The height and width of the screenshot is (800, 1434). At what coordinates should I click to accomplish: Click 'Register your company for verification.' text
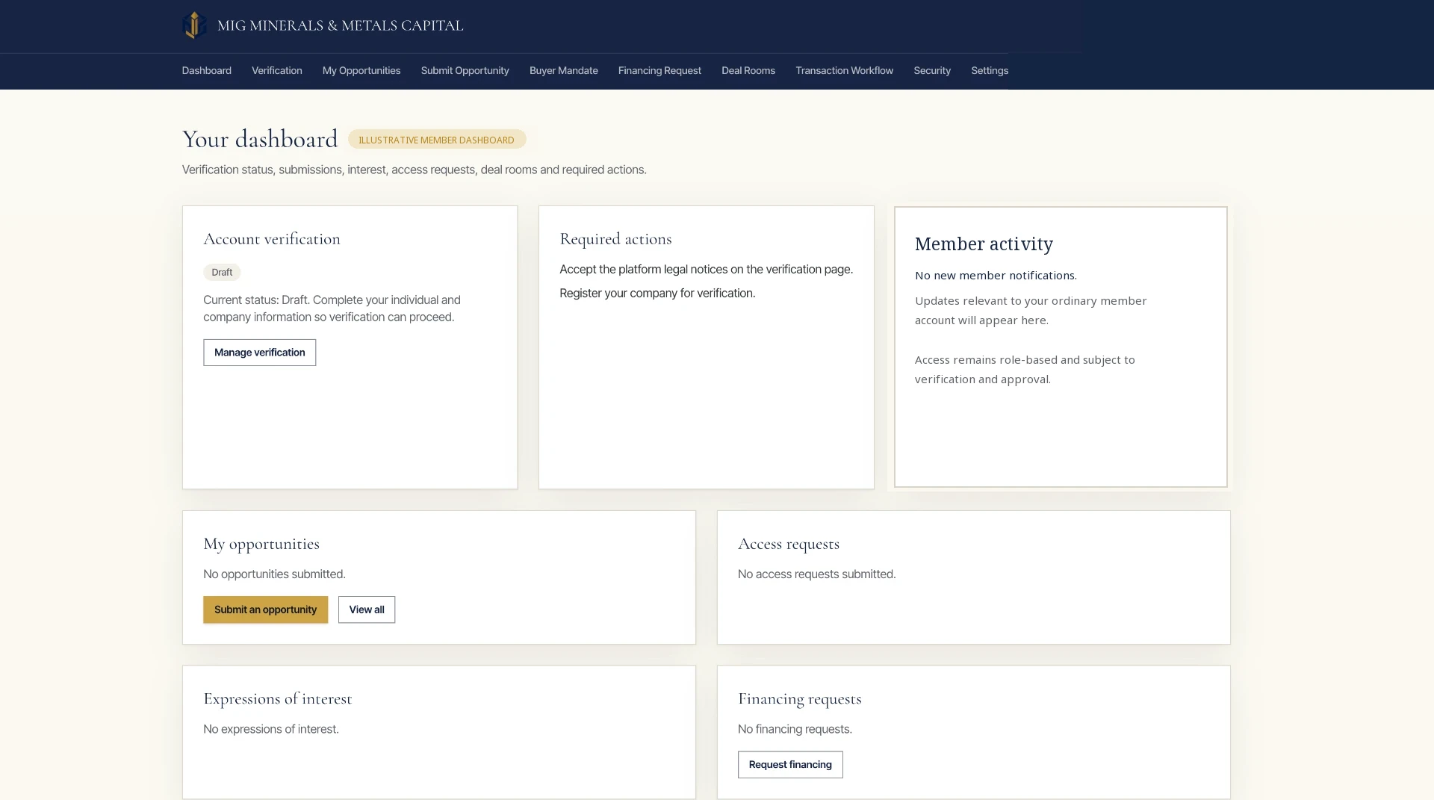tap(657, 293)
